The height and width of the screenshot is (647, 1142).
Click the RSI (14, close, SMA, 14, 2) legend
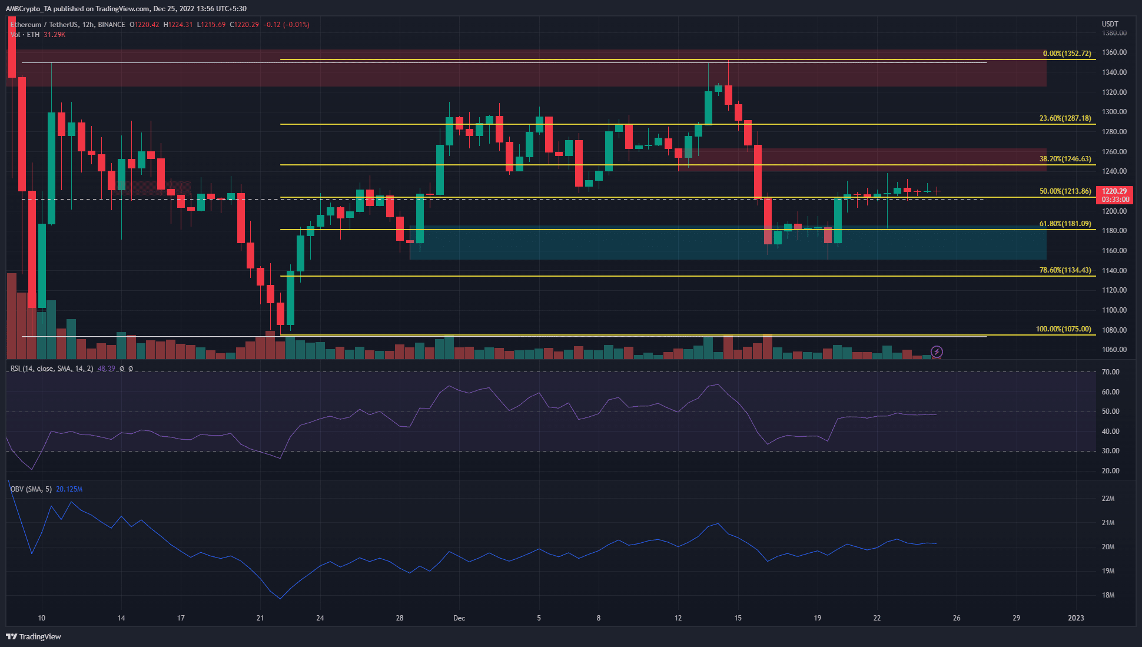[52, 369]
